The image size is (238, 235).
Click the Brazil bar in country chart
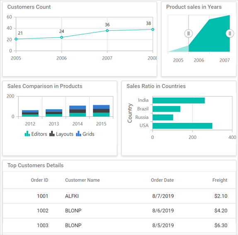167,109
